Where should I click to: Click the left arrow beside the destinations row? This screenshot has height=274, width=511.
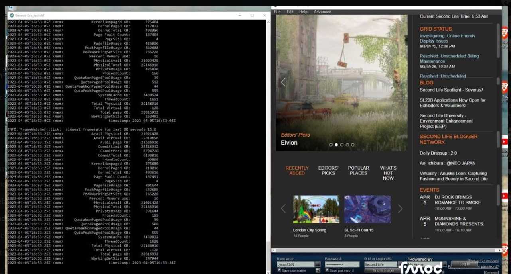(x=283, y=208)
